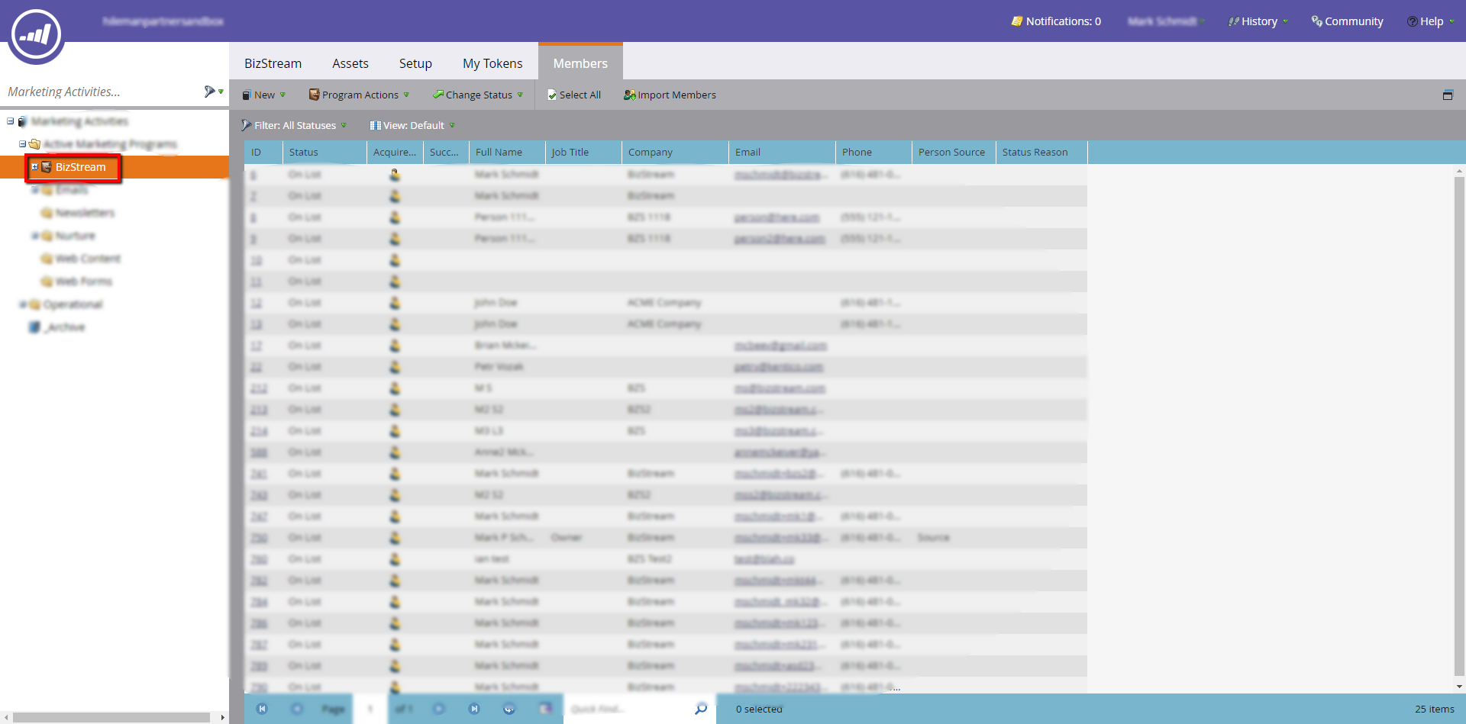This screenshot has width=1466, height=724.
Task: Go to the previous page
Action: pos(296,709)
